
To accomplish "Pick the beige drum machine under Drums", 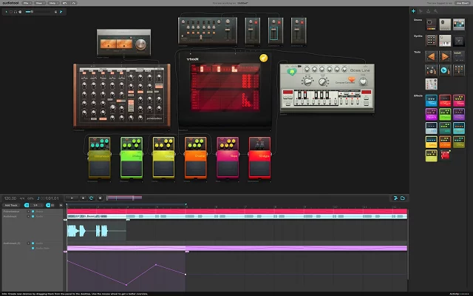I will tap(445, 24).
